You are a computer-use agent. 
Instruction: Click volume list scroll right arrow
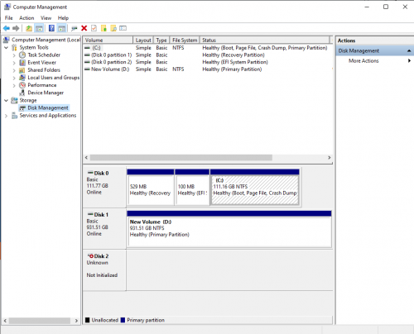click(329, 157)
